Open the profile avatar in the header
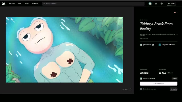 pyautogui.click(x=150, y=4)
